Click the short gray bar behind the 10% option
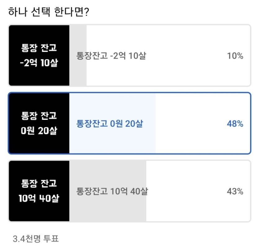Viewport: 259px width, 251px height. pyautogui.click(x=78, y=74)
